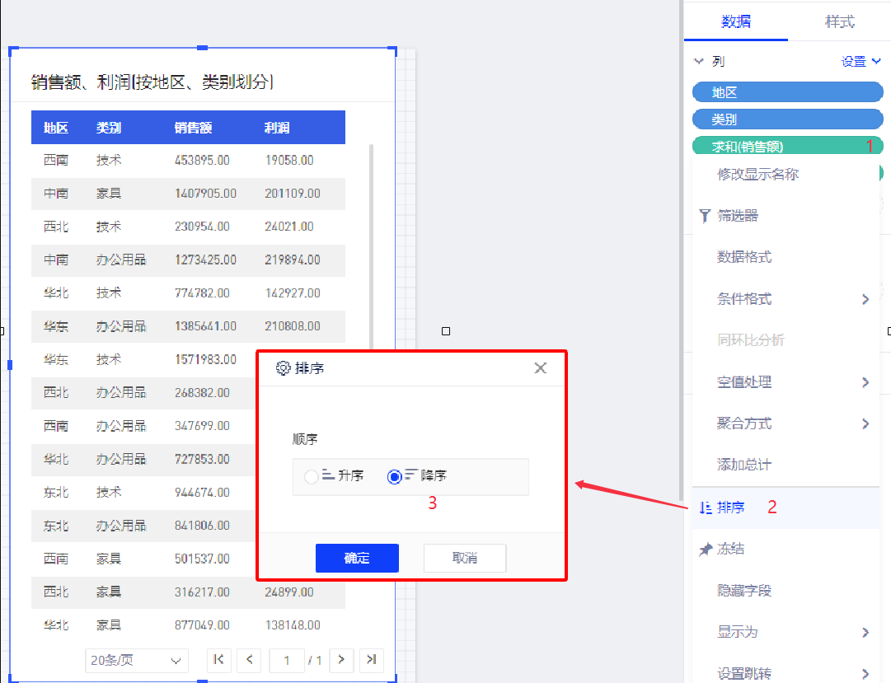Cancel sort with 取消 button

click(465, 558)
